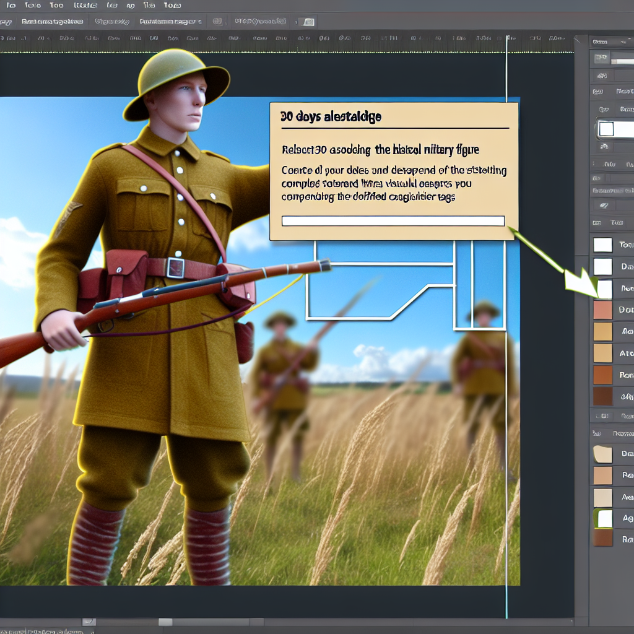Image resolution: width=634 pixels, height=634 pixels.
Task: Click the slanted icon above the Ton tab row
Action: pyautogui.click(x=604, y=206)
